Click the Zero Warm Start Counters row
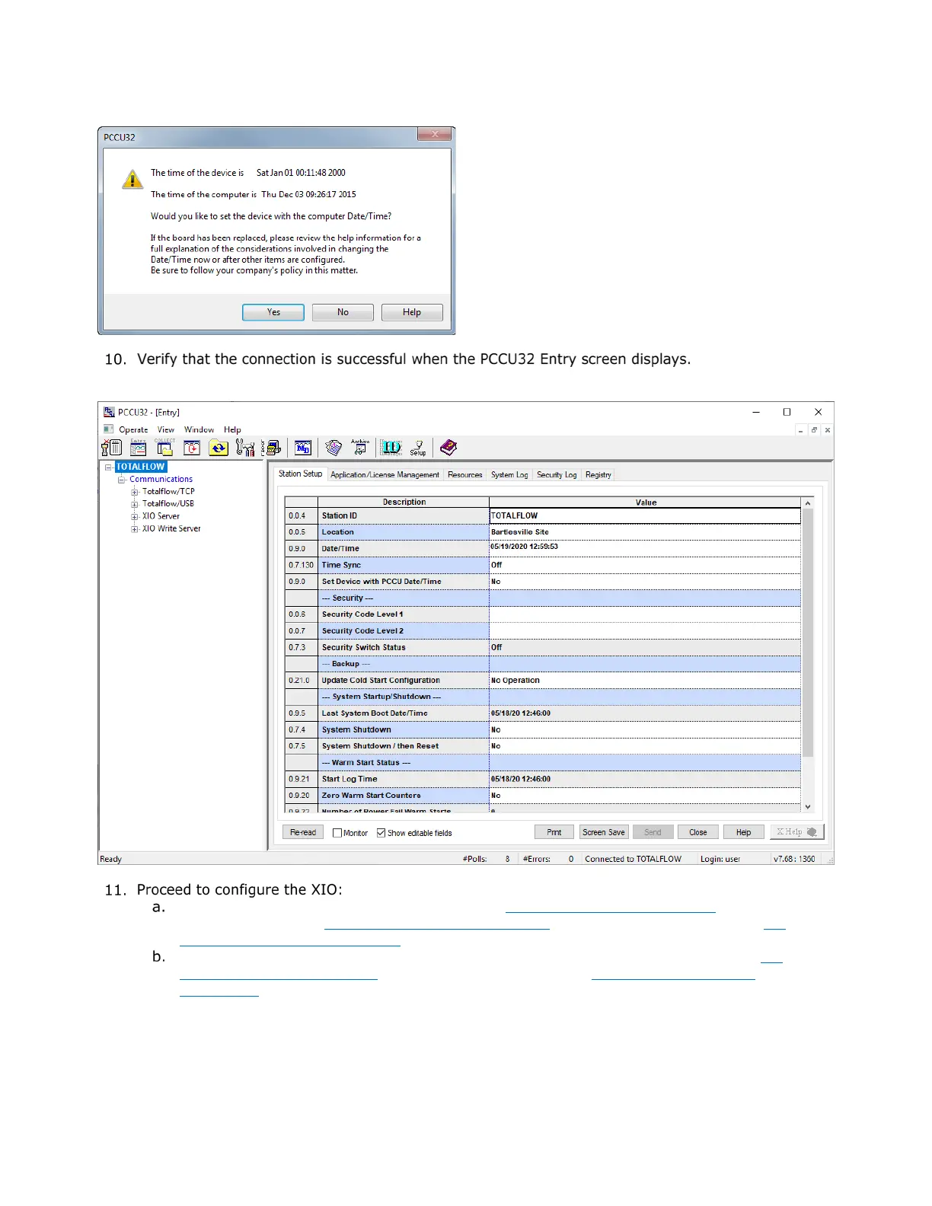 tap(404, 796)
